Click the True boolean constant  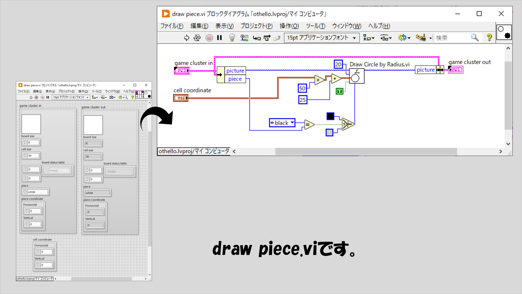pyautogui.click(x=339, y=91)
